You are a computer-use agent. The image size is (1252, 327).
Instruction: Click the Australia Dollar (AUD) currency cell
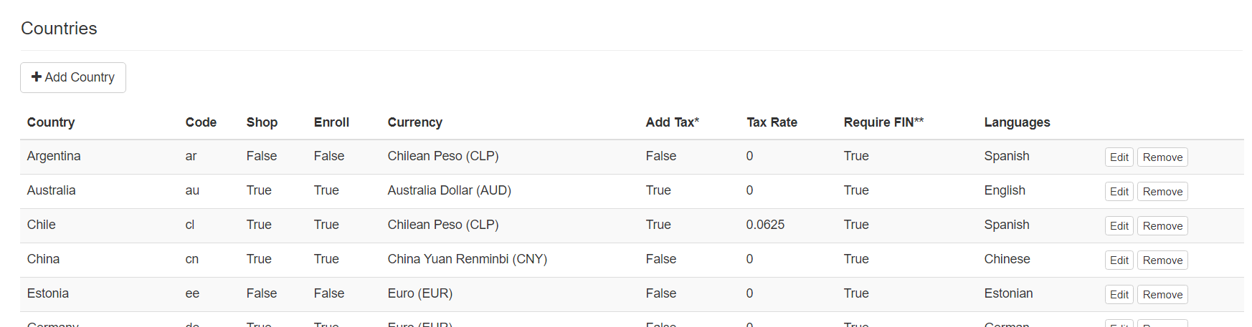(449, 190)
